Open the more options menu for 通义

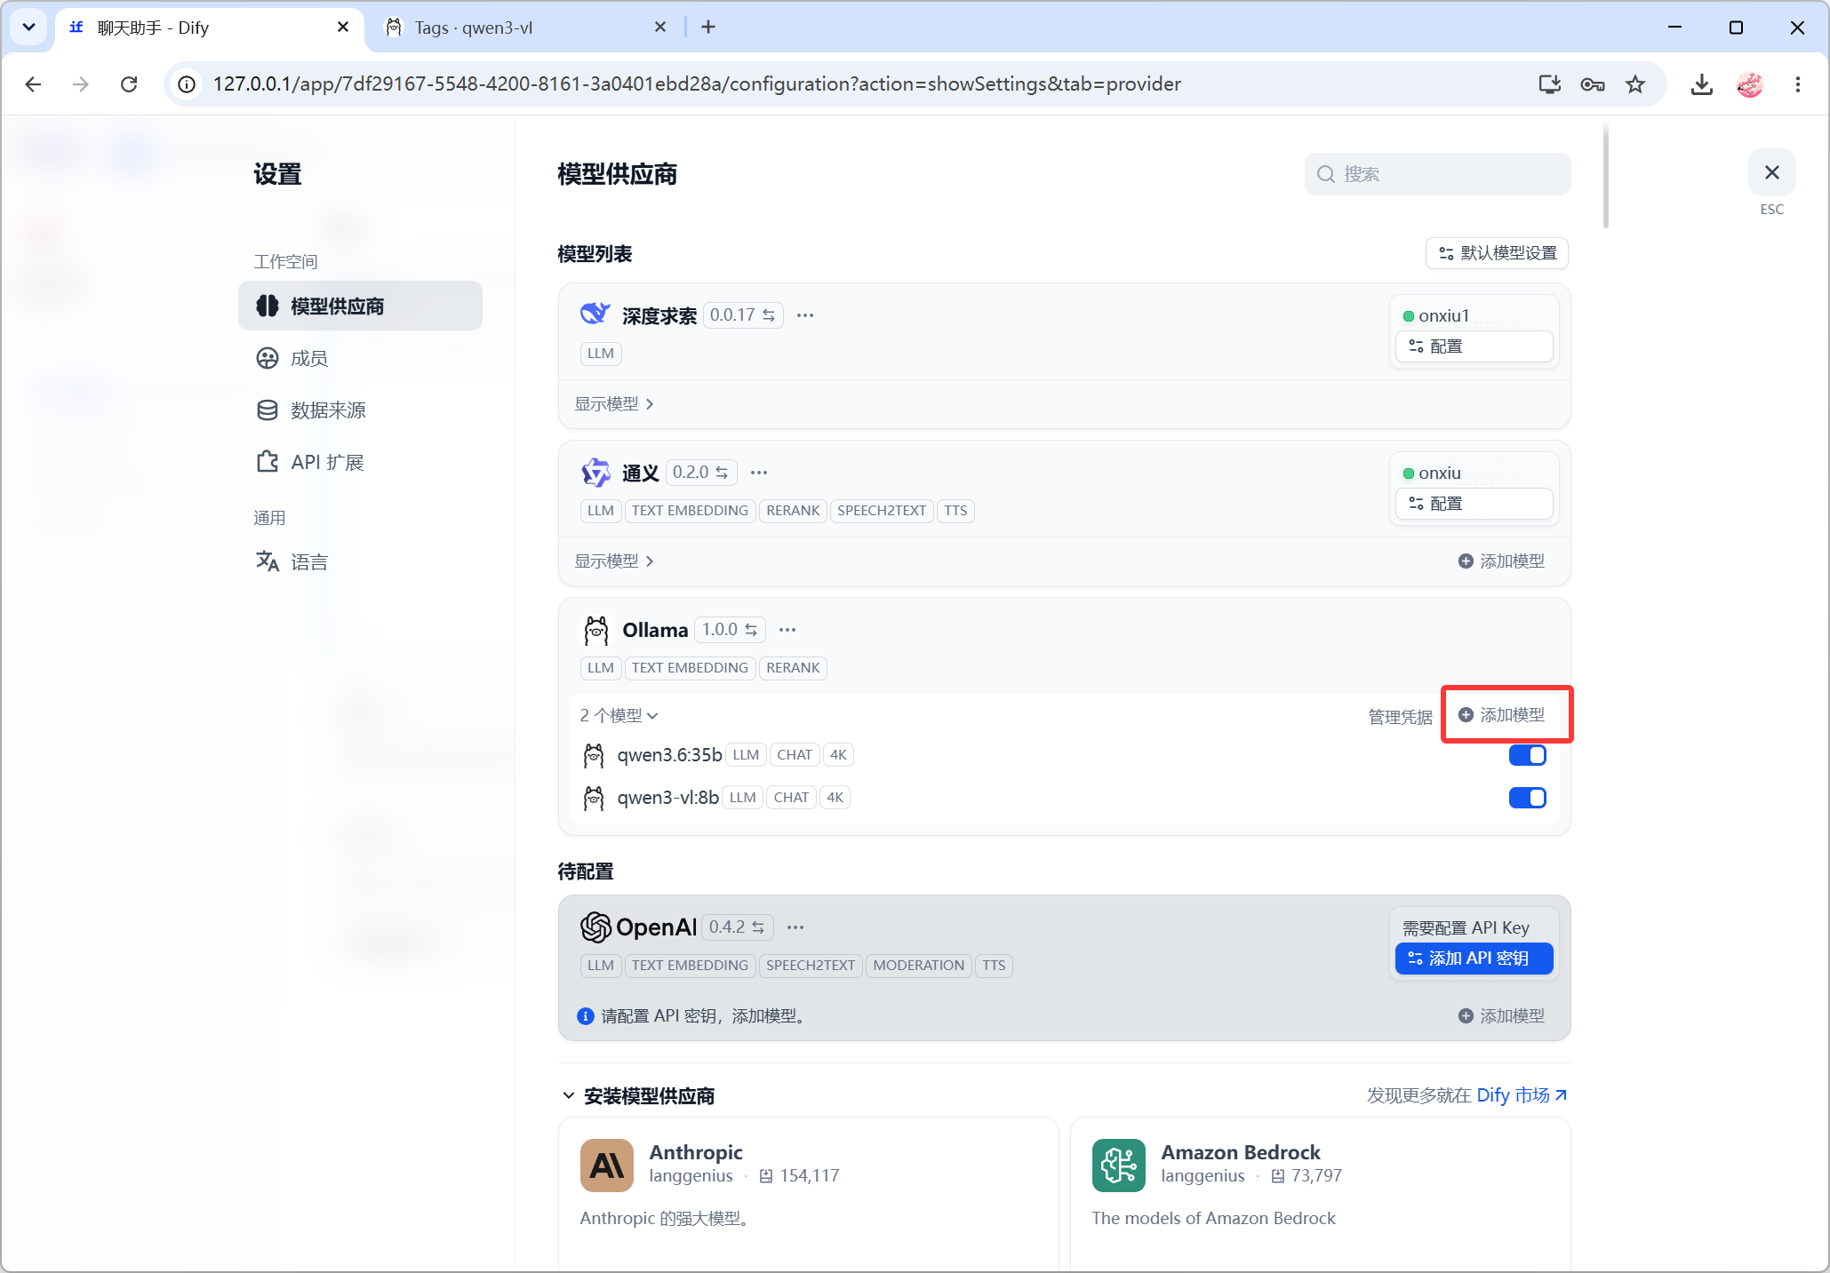coord(759,473)
